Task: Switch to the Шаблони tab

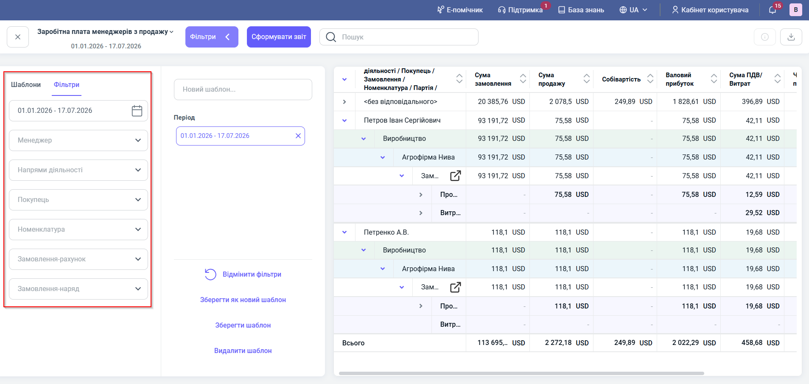Action: (26, 84)
